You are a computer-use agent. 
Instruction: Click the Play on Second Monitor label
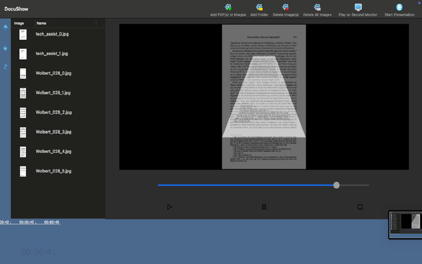pyautogui.click(x=358, y=15)
